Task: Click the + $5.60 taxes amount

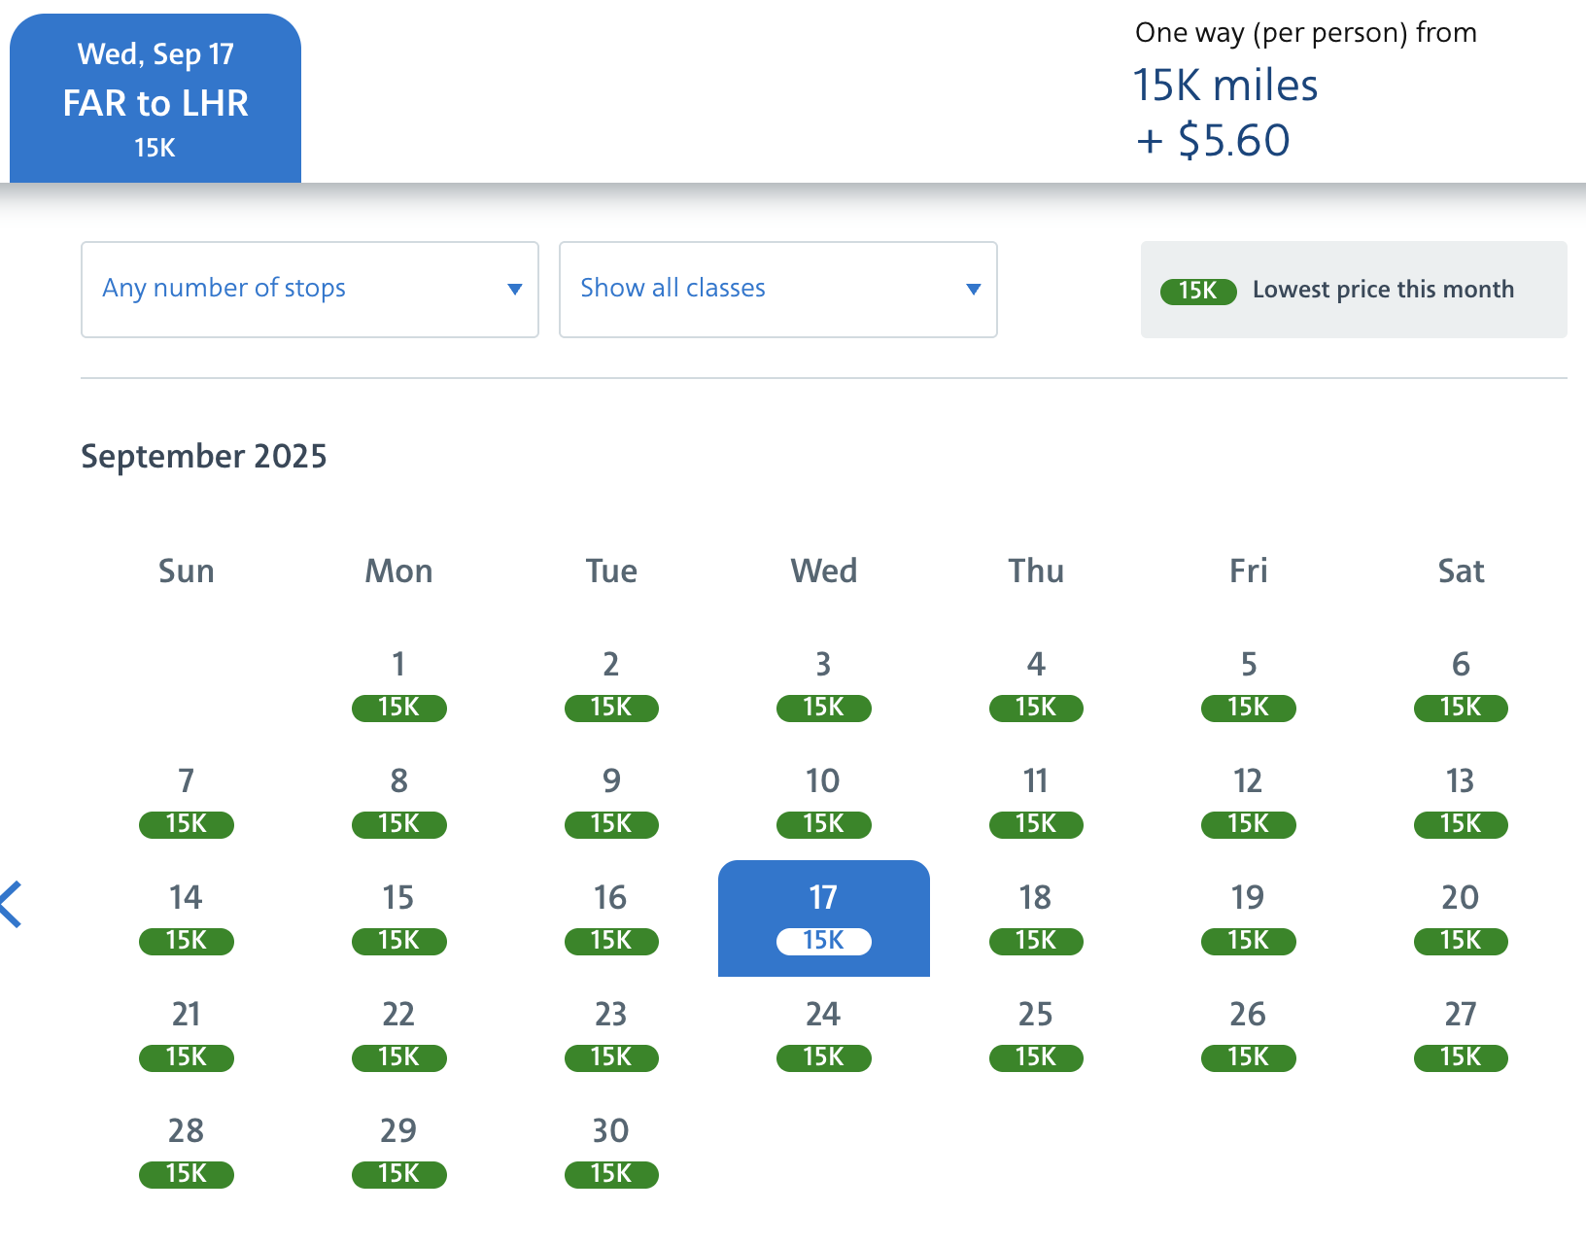Action: 1213,140
